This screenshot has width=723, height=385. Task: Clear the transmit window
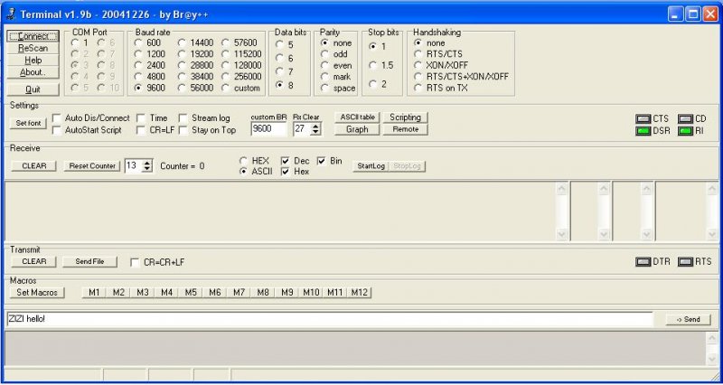34,261
